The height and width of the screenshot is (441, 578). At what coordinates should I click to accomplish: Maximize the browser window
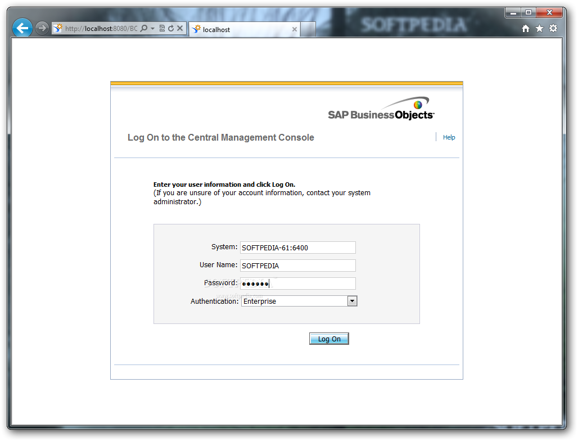(528, 13)
